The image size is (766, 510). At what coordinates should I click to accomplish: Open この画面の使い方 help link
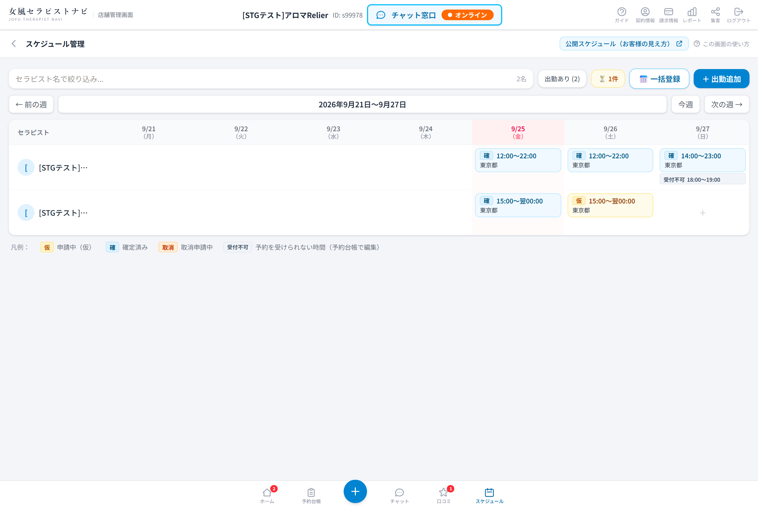[x=729, y=44]
